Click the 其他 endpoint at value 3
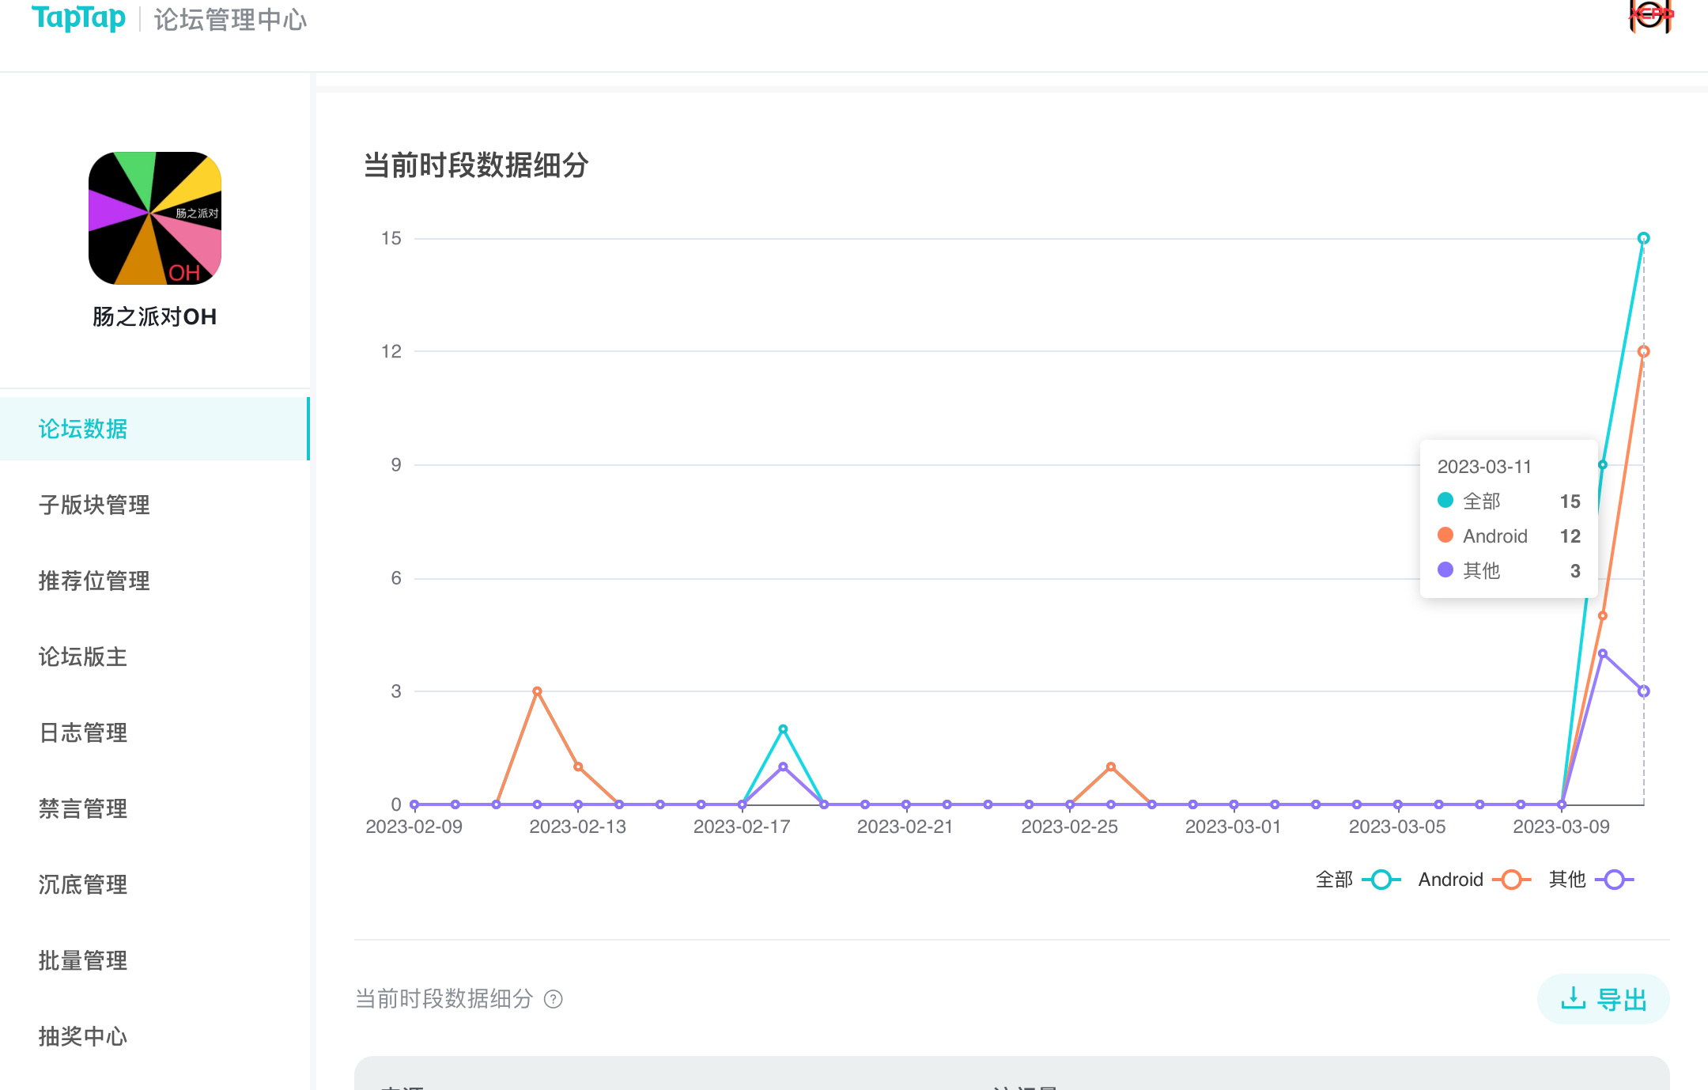Viewport: 1708px width, 1090px height. (x=1643, y=691)
